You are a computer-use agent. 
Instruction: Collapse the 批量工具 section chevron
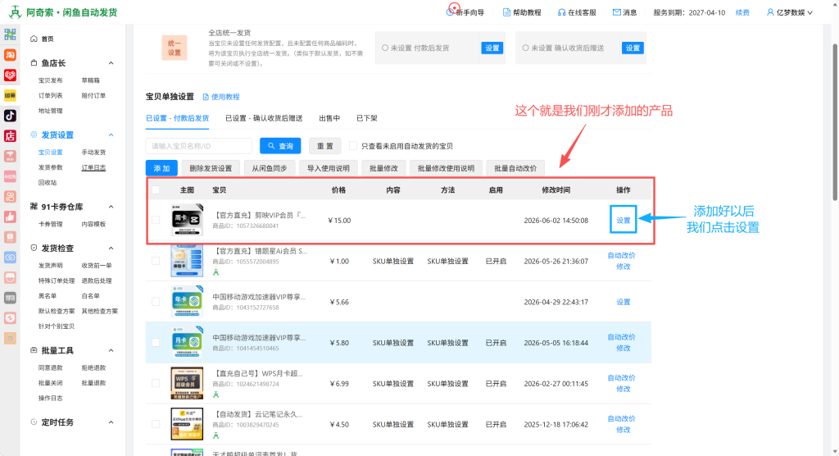(x=111, y=350)
